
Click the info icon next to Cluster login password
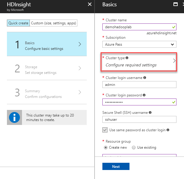click(144, 95)
